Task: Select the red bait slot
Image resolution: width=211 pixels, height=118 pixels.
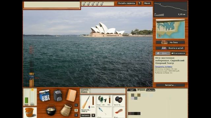Action: point(119,112)
